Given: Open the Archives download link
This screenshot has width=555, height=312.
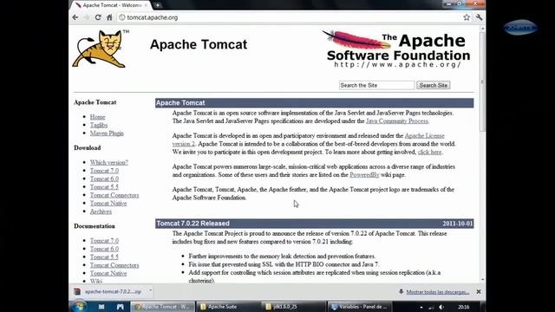Looking at the screenshot, I should click(101, 211).
